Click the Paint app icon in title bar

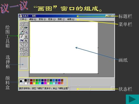(x=21, y=16)
